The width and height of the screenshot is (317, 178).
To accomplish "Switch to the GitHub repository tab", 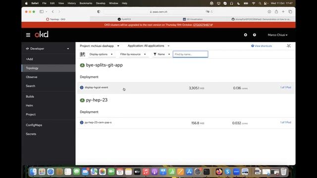I will point(261,19).
